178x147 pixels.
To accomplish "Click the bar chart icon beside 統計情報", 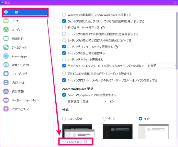I will (6, 91).
